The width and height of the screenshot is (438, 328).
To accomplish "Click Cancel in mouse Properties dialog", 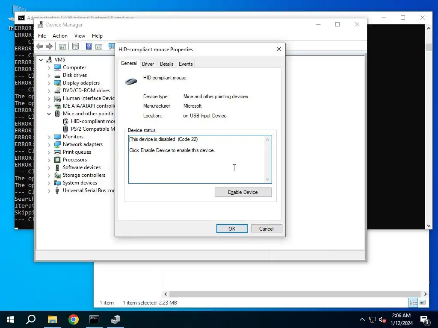I will click(266, 229).
